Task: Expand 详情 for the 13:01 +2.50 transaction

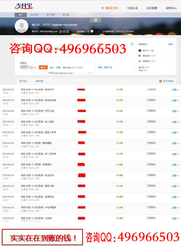Action: coord(175,132)
